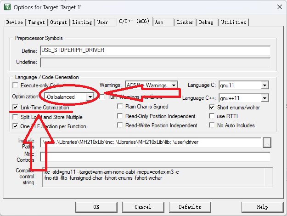Click the Keil uVision icon in title bar

(x=7, y=7)
